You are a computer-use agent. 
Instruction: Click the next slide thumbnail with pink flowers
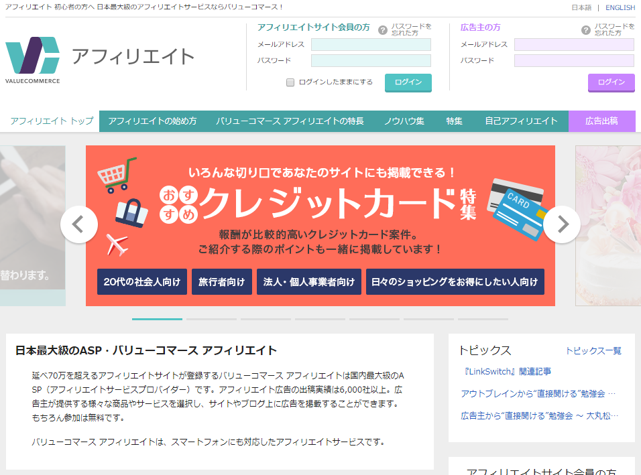[608, 226]
